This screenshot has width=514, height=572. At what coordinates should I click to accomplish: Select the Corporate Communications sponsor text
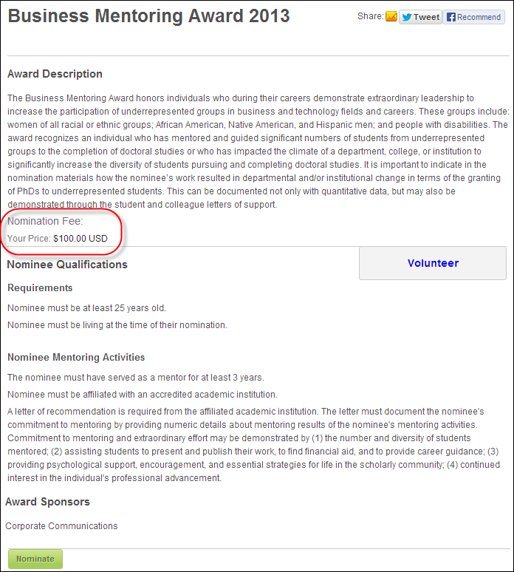click(x=61, y=526)
